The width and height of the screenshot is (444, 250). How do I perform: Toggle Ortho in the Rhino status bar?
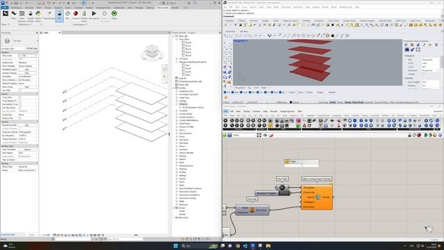[x=333, y=102]
